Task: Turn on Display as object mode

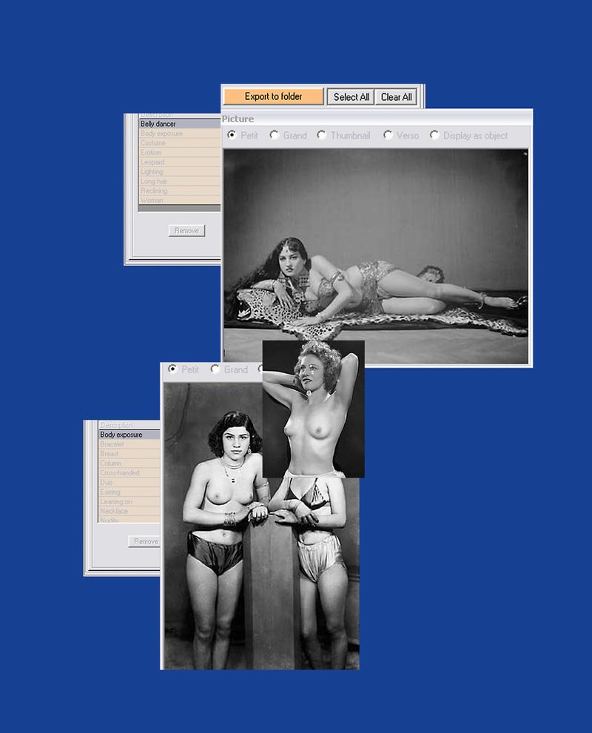Action: point(436,135)
